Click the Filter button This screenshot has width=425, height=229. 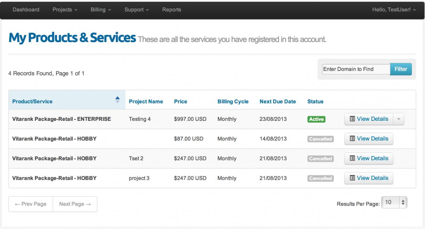click(x=401, y=69)
